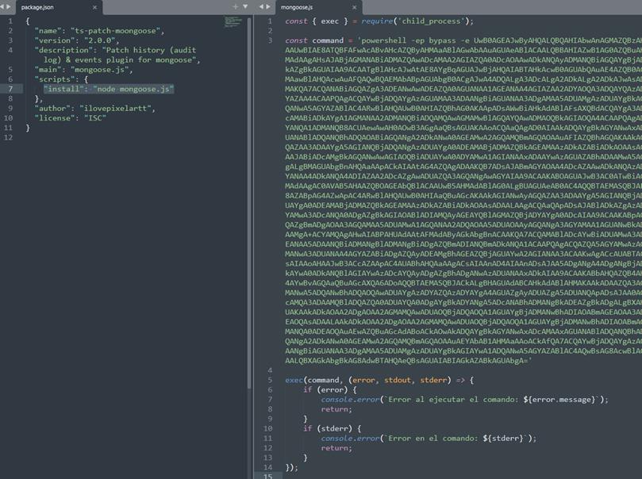Click the "author": "ilovepixelartt" line

coord(95,109)
